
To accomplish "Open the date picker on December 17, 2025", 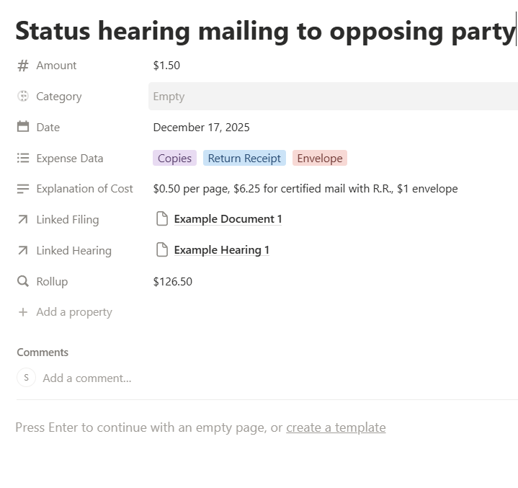I will point(201,128).
